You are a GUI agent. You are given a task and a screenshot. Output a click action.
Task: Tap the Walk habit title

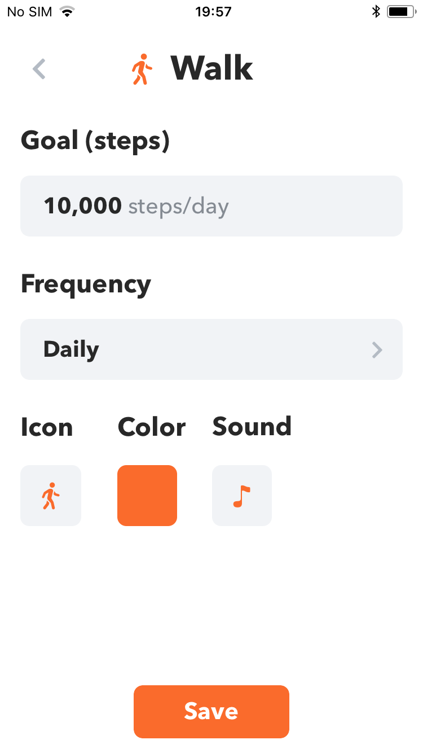(x=212, y=69)
